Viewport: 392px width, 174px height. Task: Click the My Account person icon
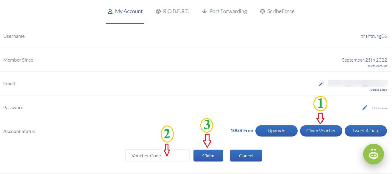pos(110,11)
